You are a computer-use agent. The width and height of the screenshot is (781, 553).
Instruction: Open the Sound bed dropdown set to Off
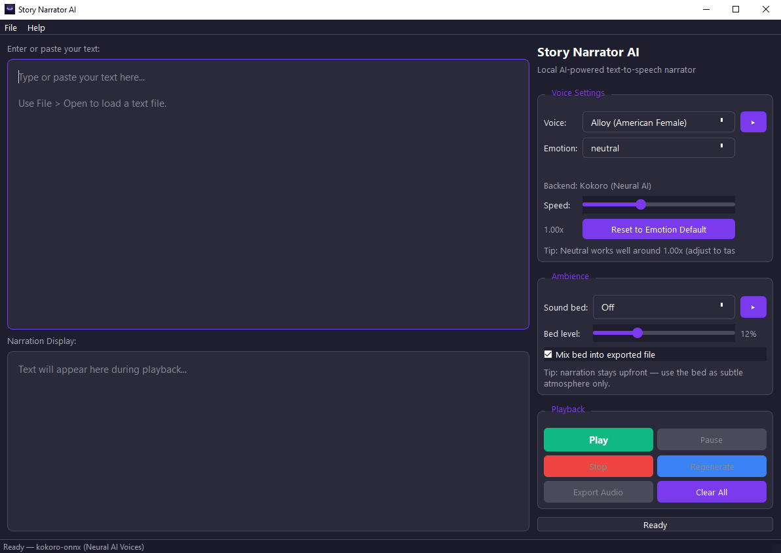[x=664, y=307]
